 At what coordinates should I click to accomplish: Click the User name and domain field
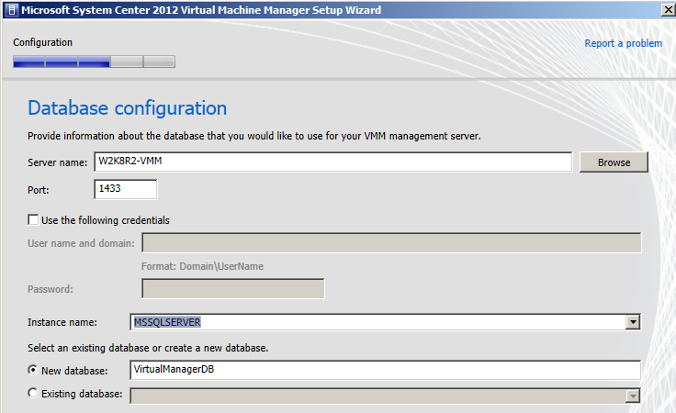tap(391, 243)
